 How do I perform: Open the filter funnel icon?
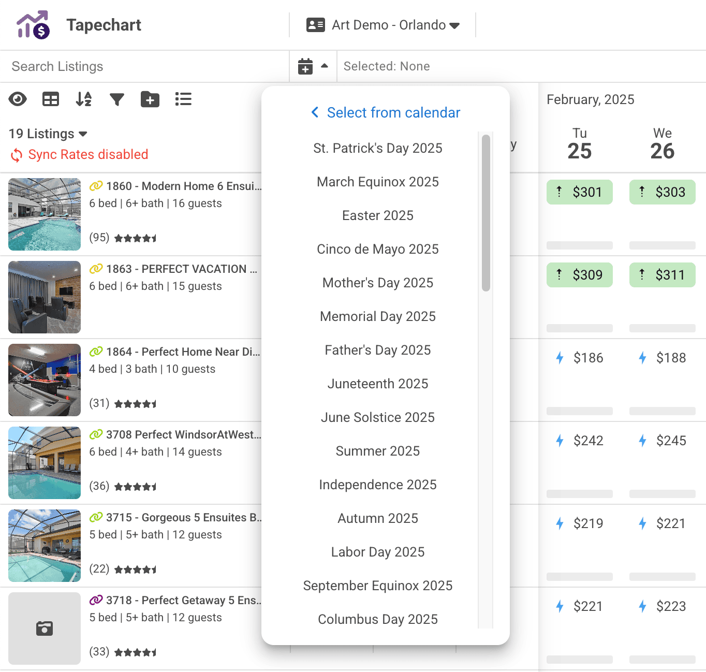[117, 99]
